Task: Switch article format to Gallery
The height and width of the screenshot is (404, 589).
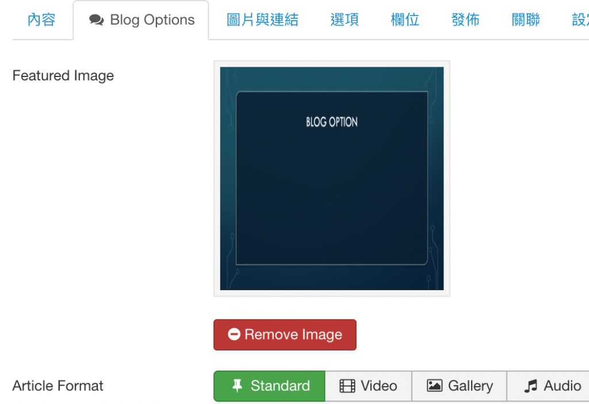Action: point(460,386)
